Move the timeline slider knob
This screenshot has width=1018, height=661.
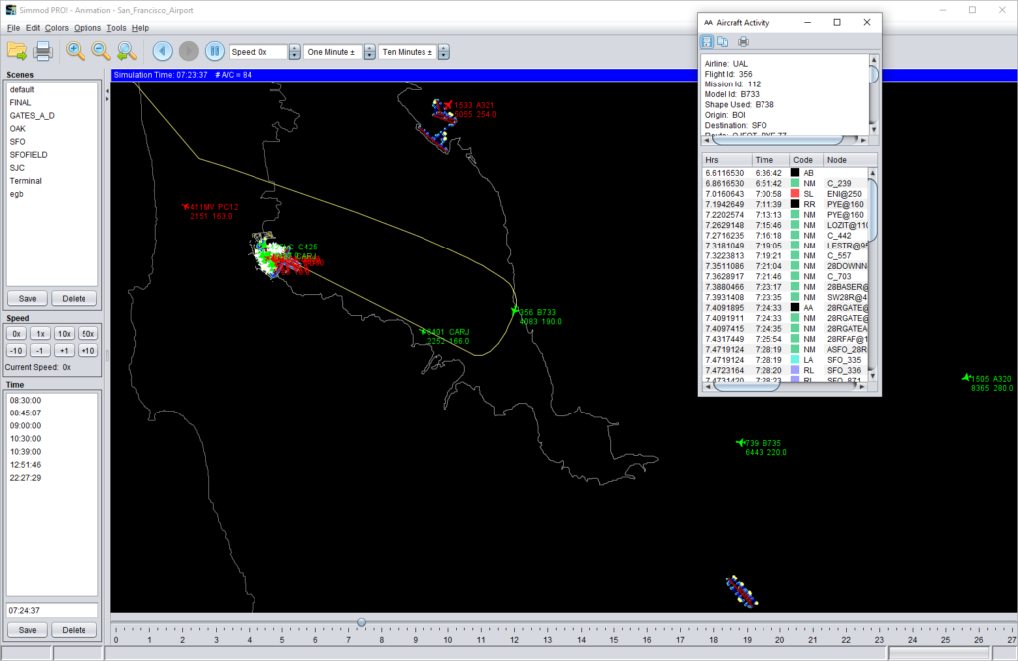click(x=362, y=622)
